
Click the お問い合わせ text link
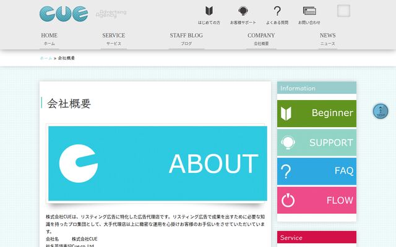[309, 22]
